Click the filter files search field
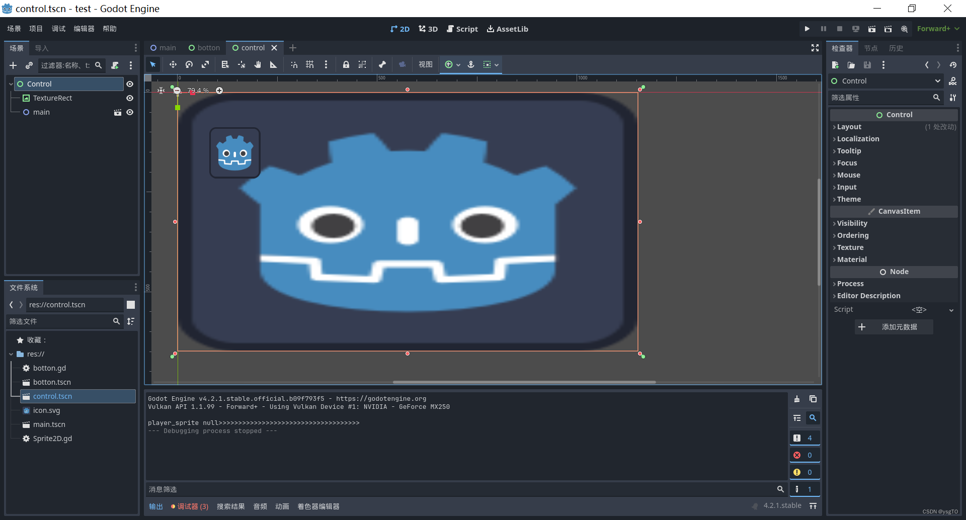 click(x=64, y=321)
